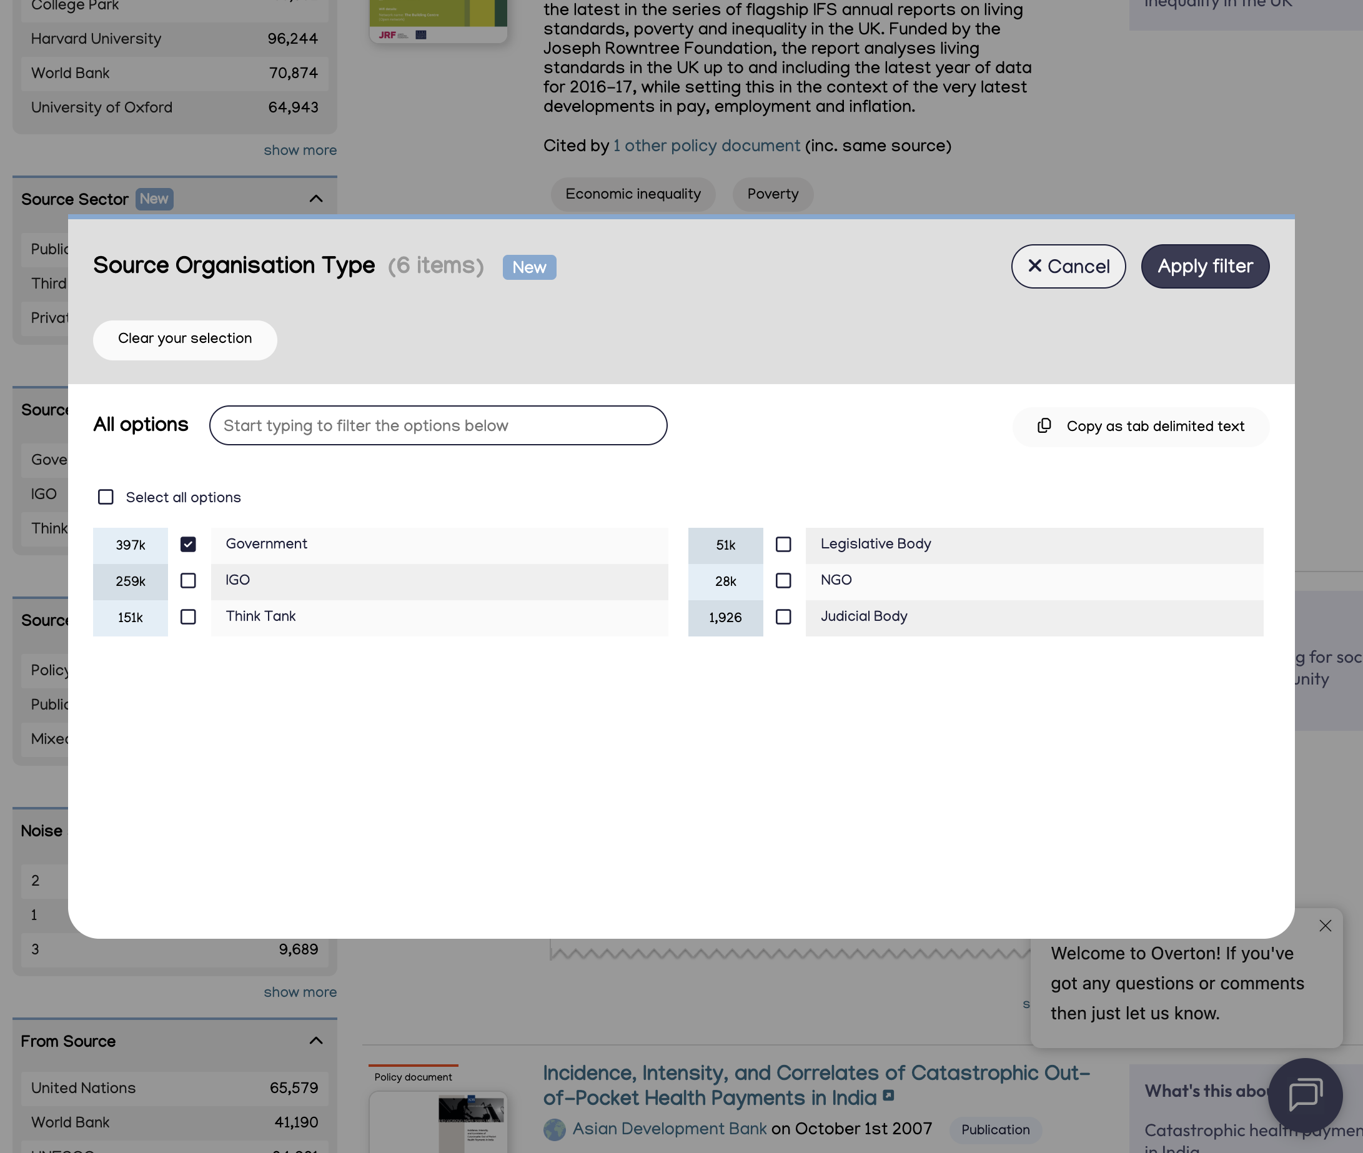Click Apply filter button
Viewport: 1363px width, 1153px height.
(x=1205, y=266)
